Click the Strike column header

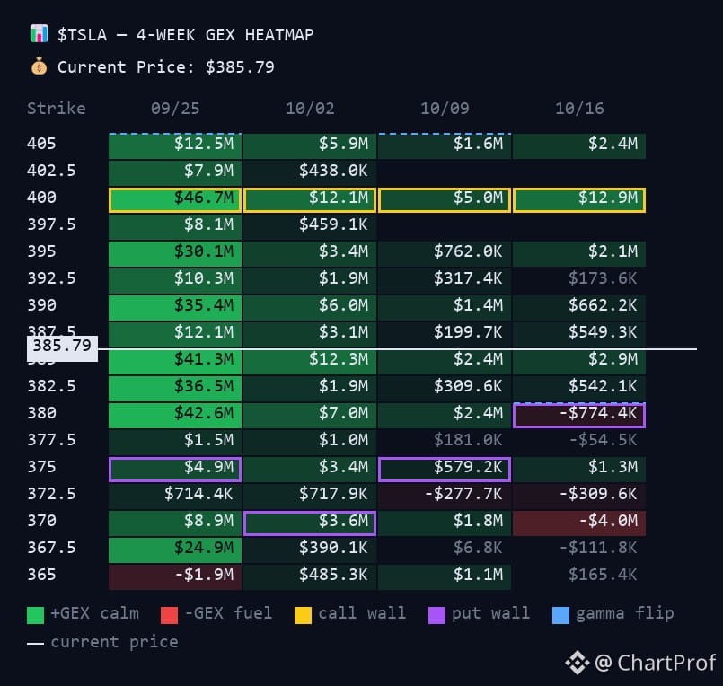(x=57, y=109)
